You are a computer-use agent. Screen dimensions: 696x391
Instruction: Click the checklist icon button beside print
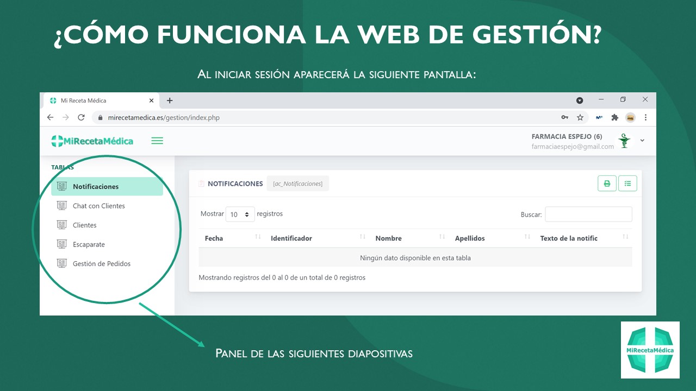tap(627, 184)
